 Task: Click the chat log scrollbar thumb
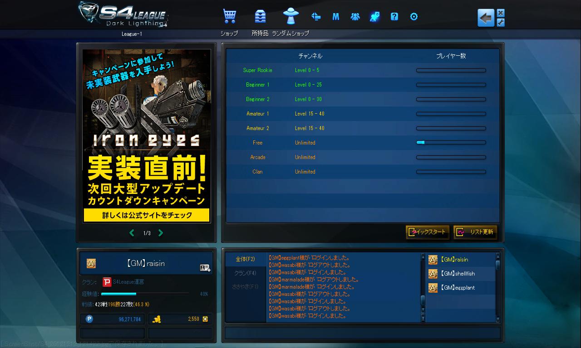click(423, 301)
